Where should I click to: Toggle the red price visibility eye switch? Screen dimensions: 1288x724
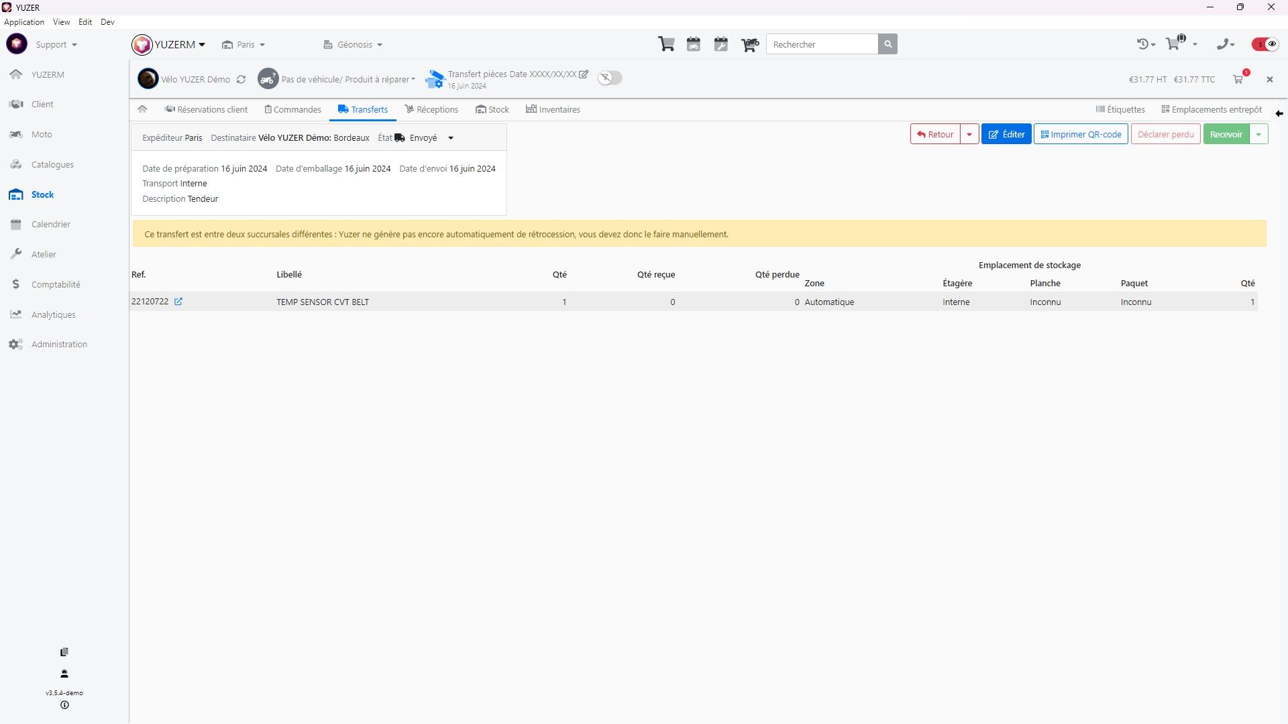[1265, 44]
